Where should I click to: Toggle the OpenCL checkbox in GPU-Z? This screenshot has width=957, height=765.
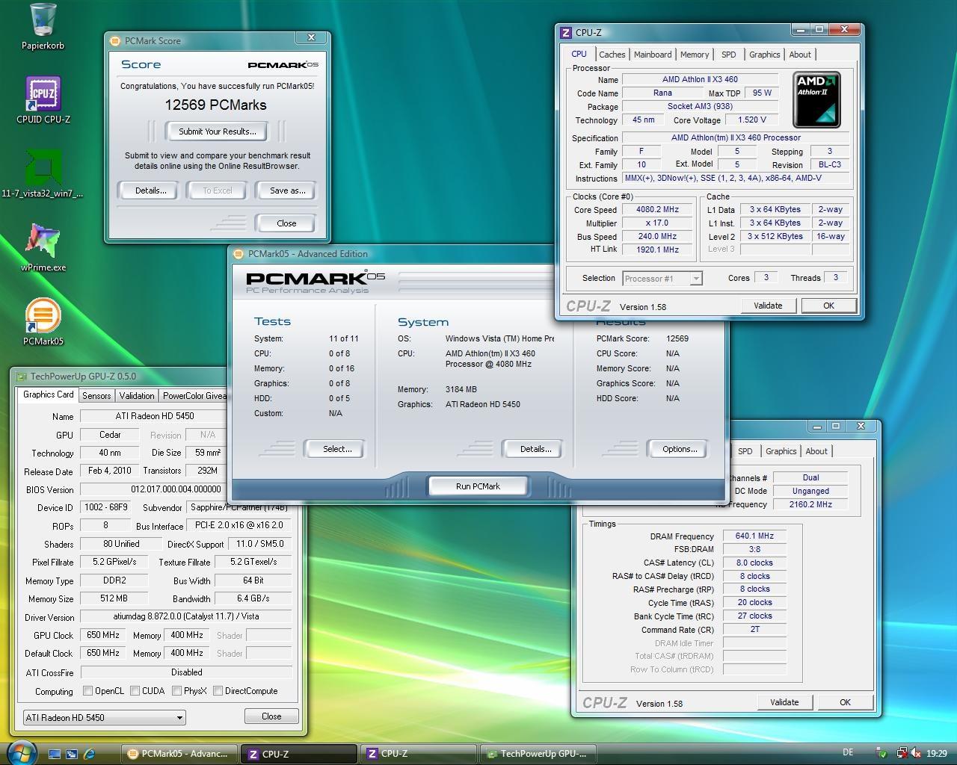tap(87, 691)
